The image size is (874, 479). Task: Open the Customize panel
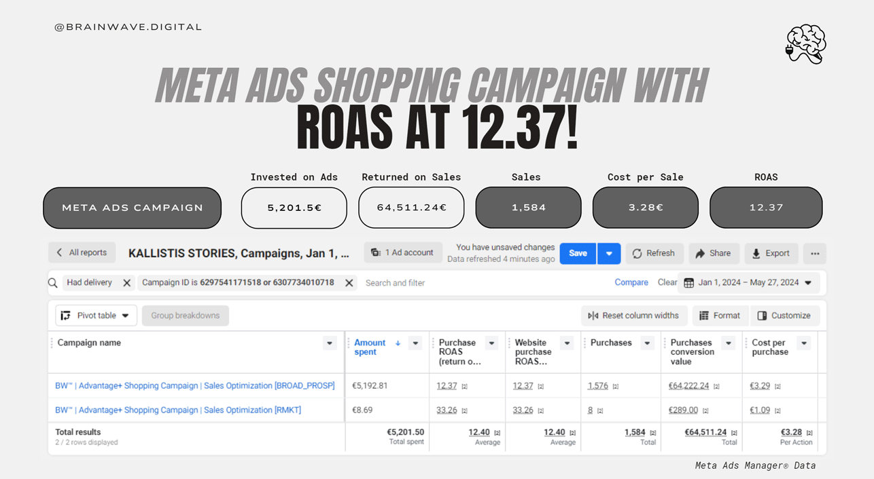[x=784, y=315]
